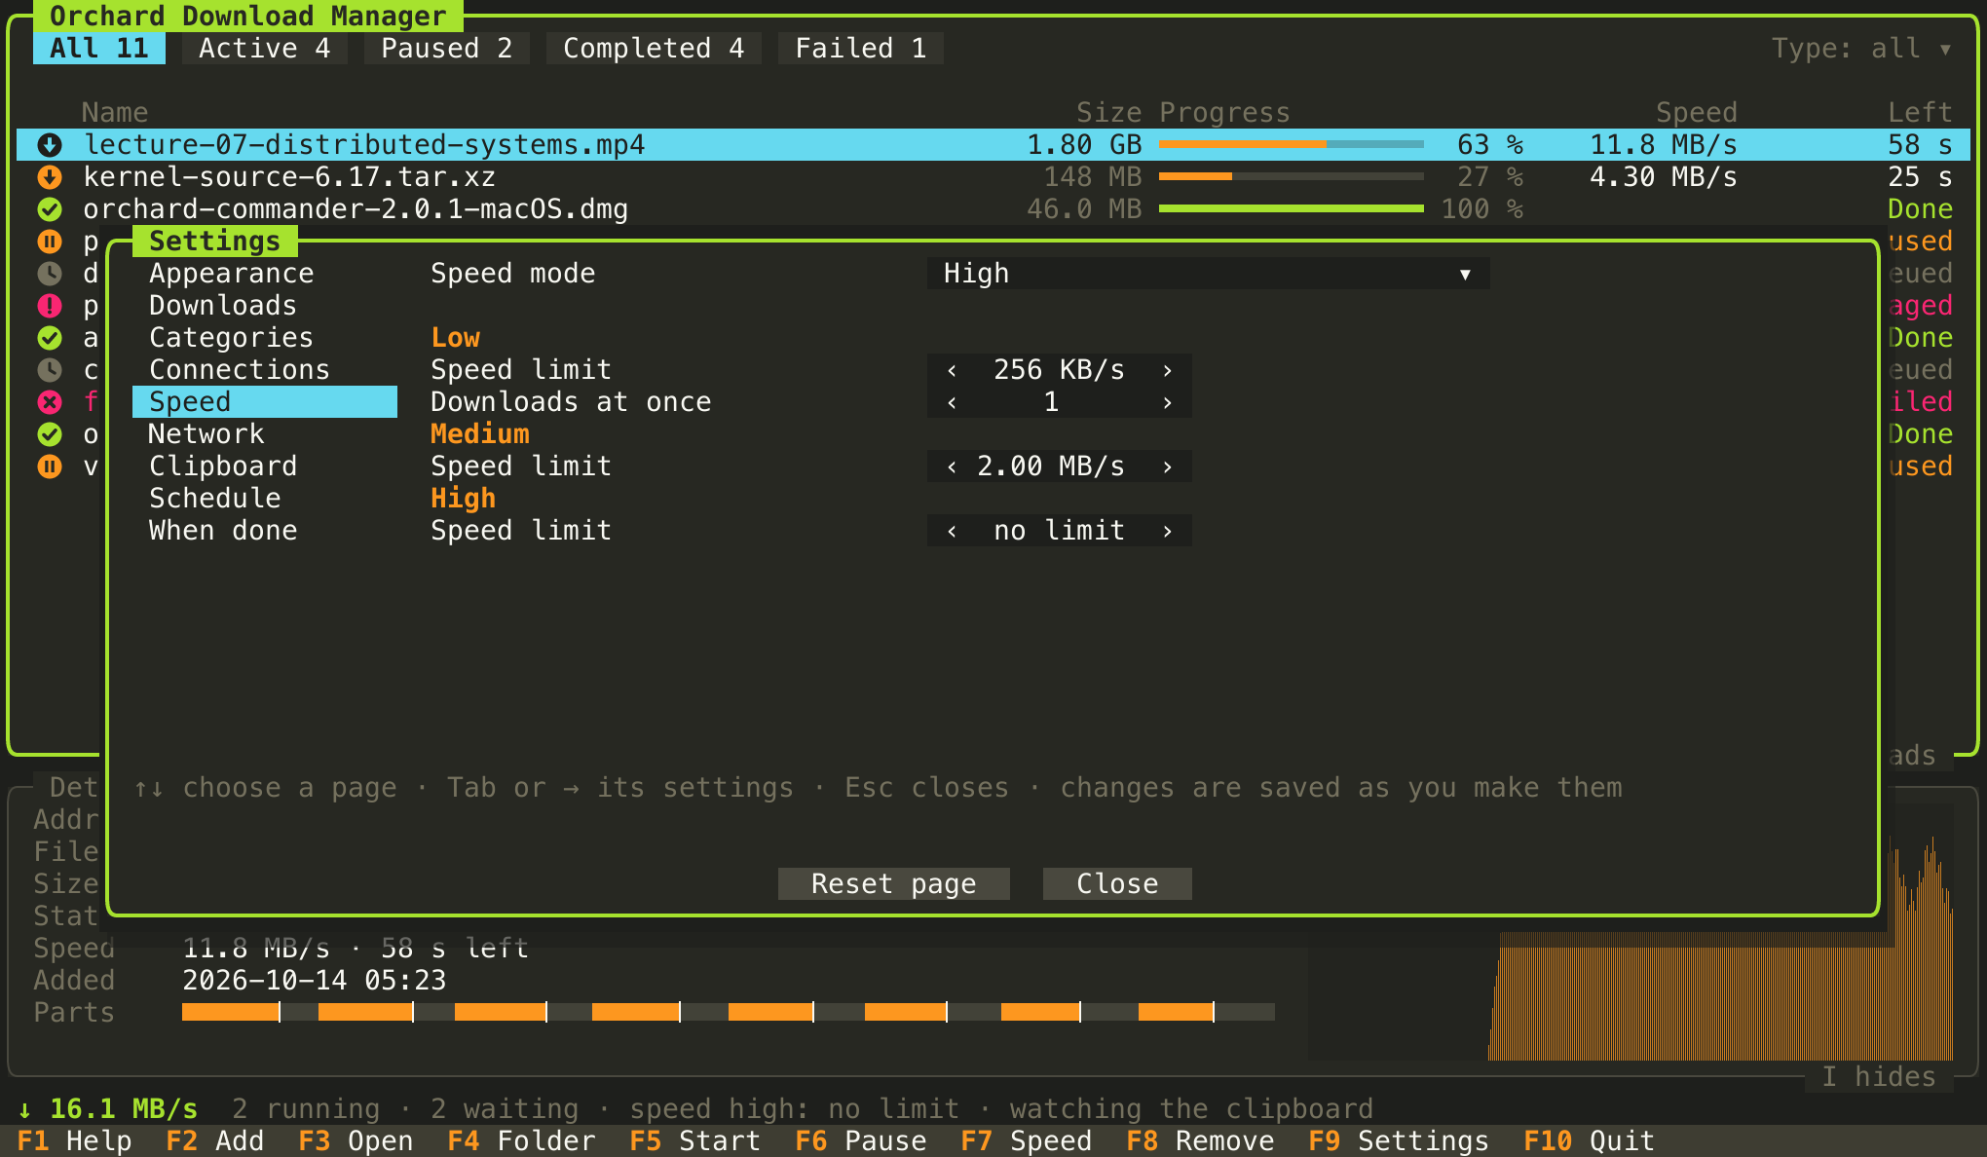Click F6 Pause in the function bar
Image resolution: width=1987 pixels, height=1157 pixels.
click(x=861, y=1141)
